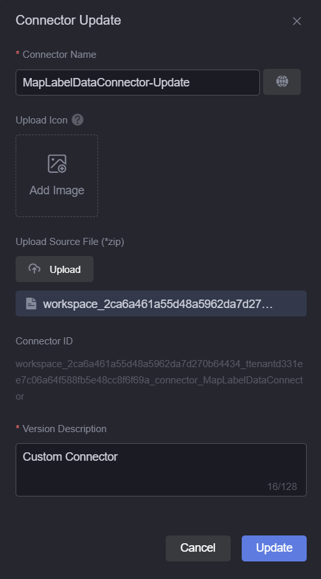Click the cloud upload arrow icon
321x579 pixels.
click(x=34, y=269)
